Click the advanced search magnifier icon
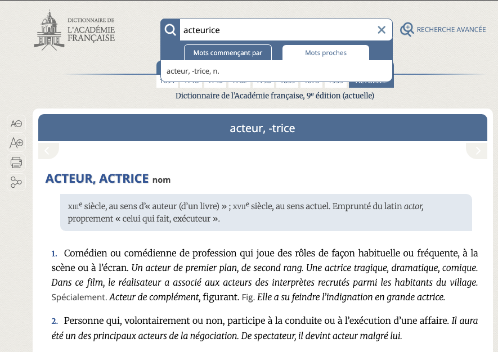Image resolution: width=498 pixels, height=352 pixels. coord(407,29)
